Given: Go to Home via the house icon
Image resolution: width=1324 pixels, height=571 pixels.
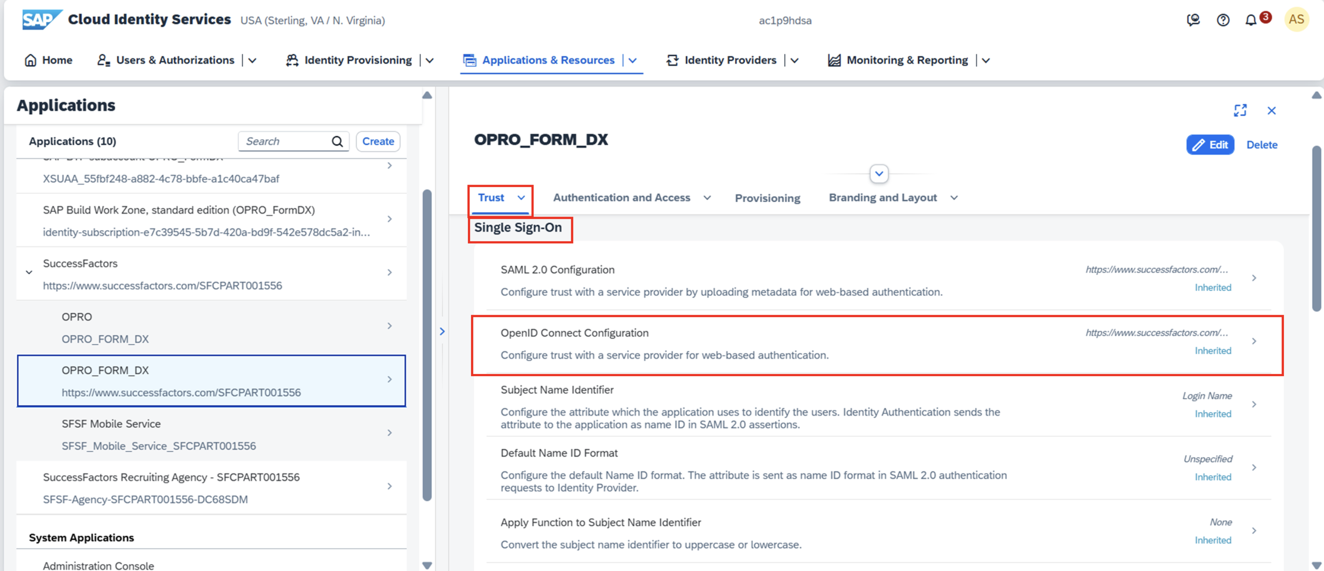Looking at the screenshot, I should 31,60.
